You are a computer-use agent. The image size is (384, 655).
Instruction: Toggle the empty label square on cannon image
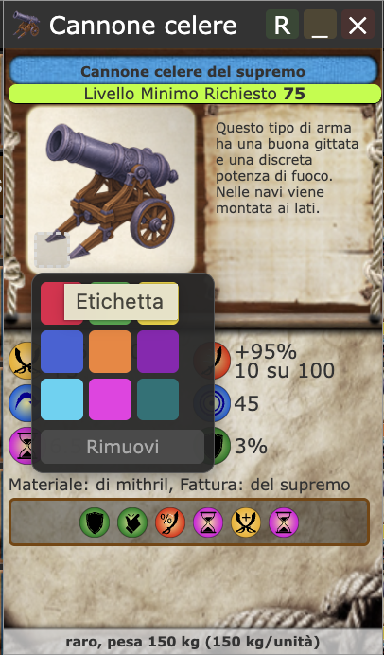(52, 250)
